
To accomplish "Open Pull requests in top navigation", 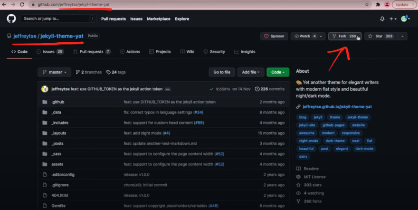I will click(114, 19).
